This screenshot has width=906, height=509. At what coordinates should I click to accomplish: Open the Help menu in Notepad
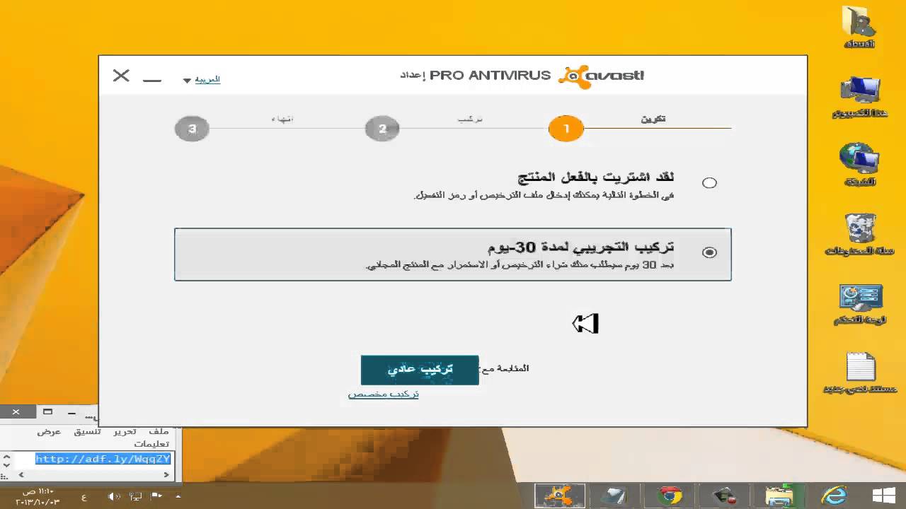[151, 444]
